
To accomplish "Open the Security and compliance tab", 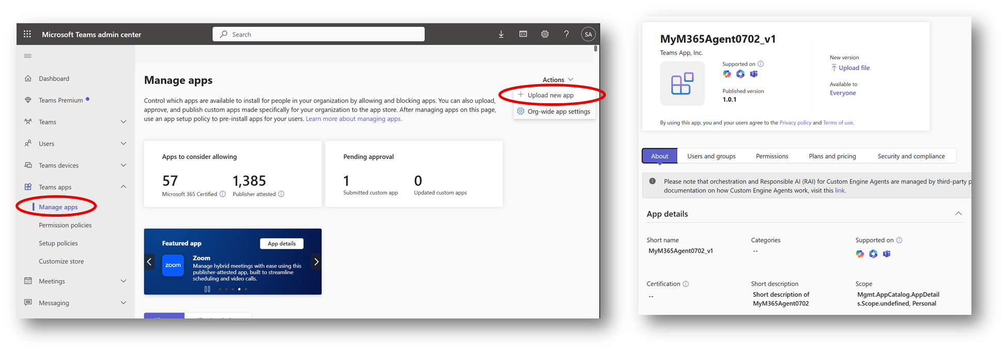I will point(911,156).
